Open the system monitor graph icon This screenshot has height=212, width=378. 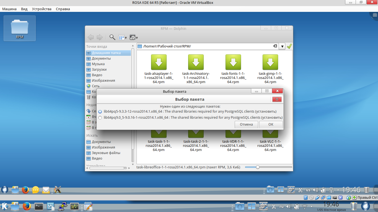click(x=74, y=206)
